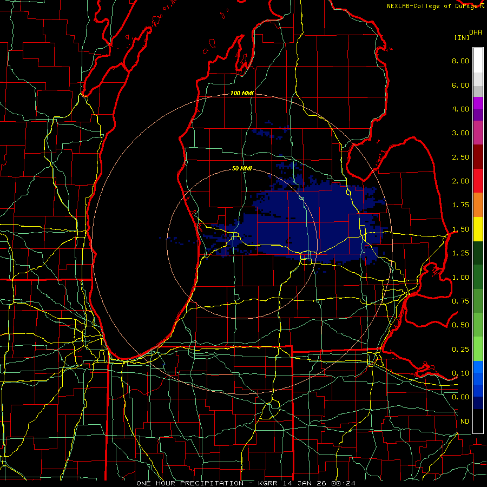The image size is (487, 487).
Task: Click the ND legend label
Action: [x=465, y=422]
